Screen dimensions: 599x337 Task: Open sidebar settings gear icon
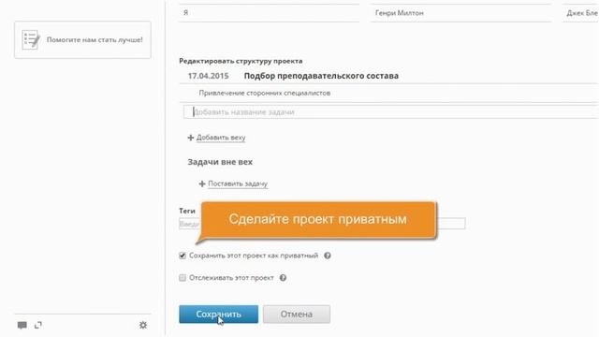(143, 325)
